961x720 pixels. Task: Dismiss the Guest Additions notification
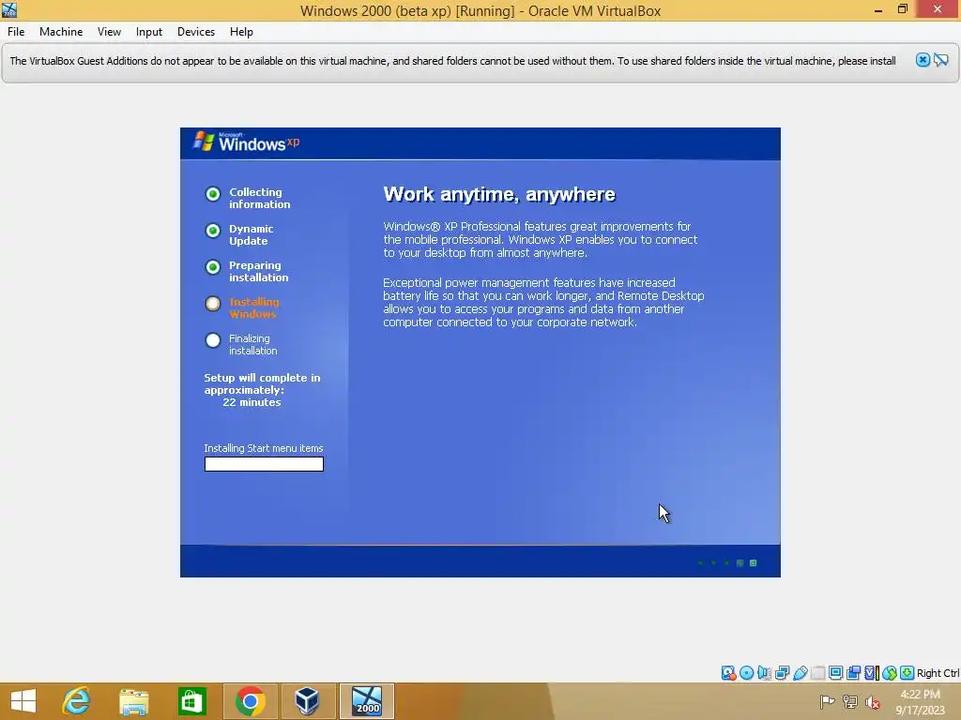[x=923, y=60]
